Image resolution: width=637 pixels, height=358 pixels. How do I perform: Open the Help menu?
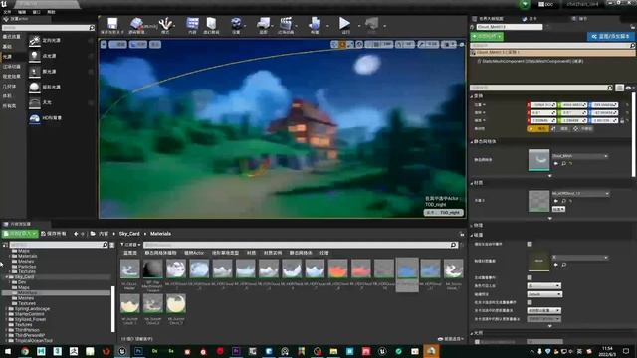click(51, 12)
